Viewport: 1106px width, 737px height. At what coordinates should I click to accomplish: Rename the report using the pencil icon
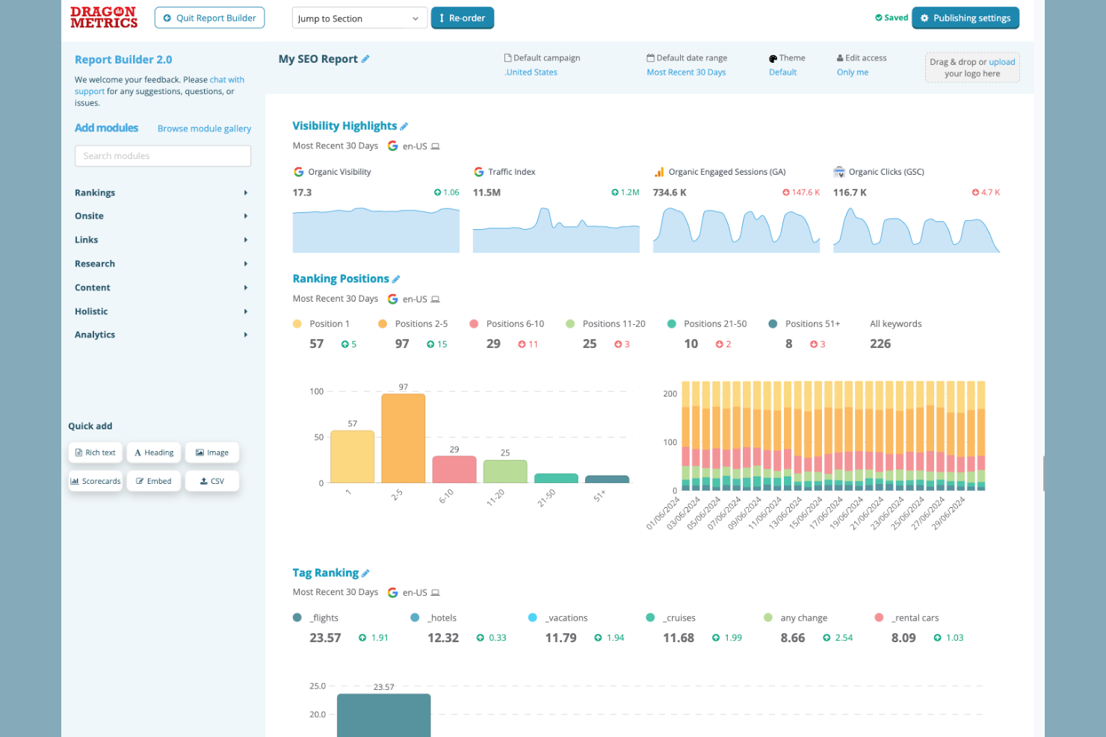[365, 58]
